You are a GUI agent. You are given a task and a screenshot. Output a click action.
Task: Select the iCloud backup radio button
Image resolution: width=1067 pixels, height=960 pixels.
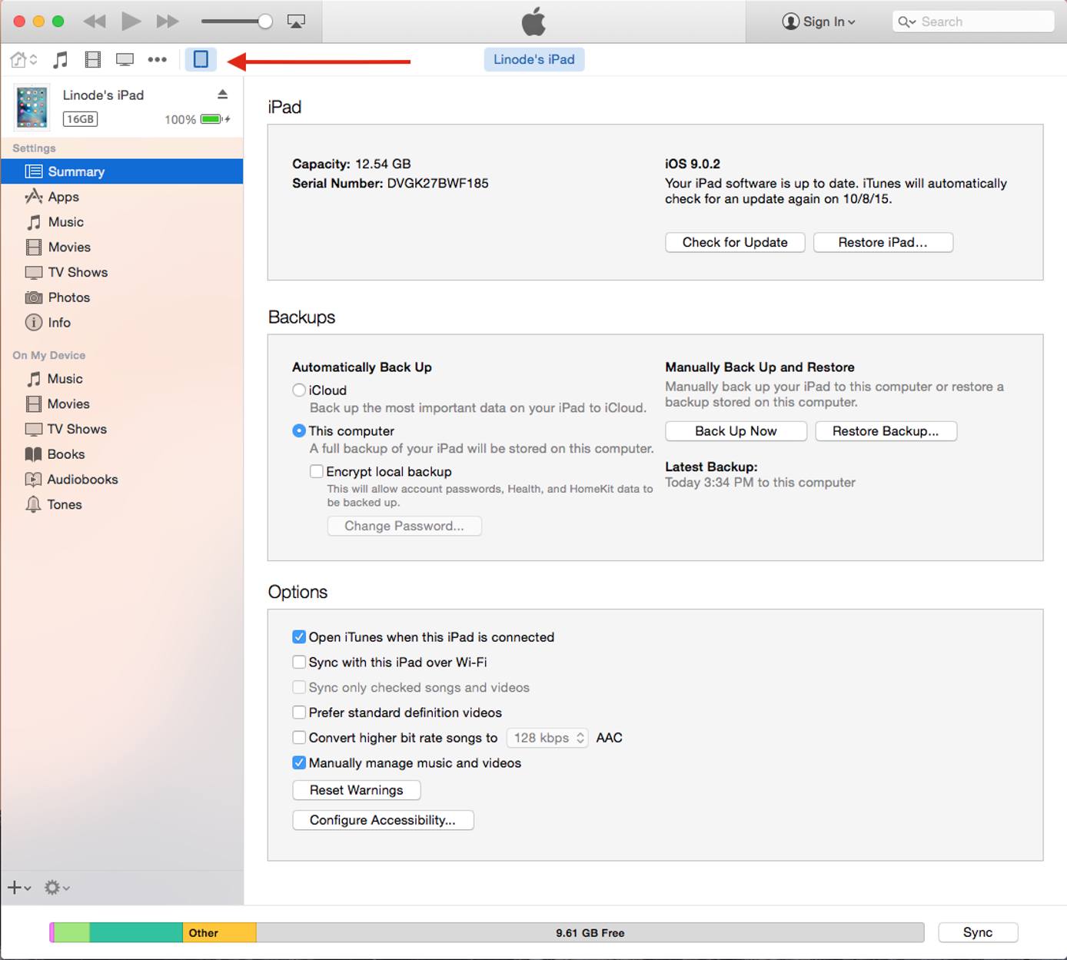[x=299, y=390]
